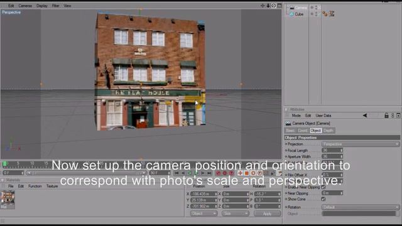402x226 pixels.
Task: Click the Near Clipping value field
Action: pos(332,193)
